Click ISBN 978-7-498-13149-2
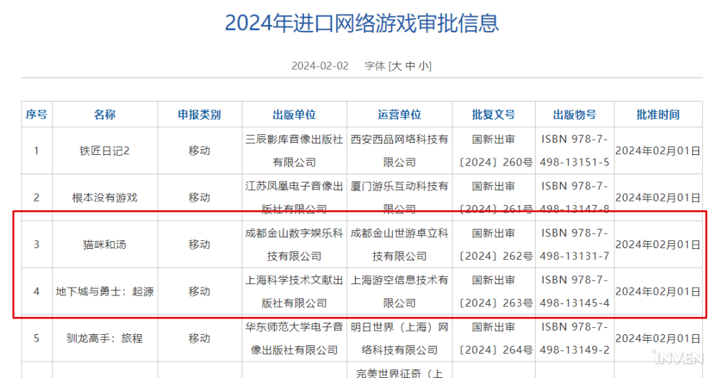This screenshot has height=378, width=717. pos(574,339)
